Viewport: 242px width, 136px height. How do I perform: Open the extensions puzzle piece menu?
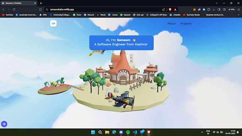click(x=209, y=9)
